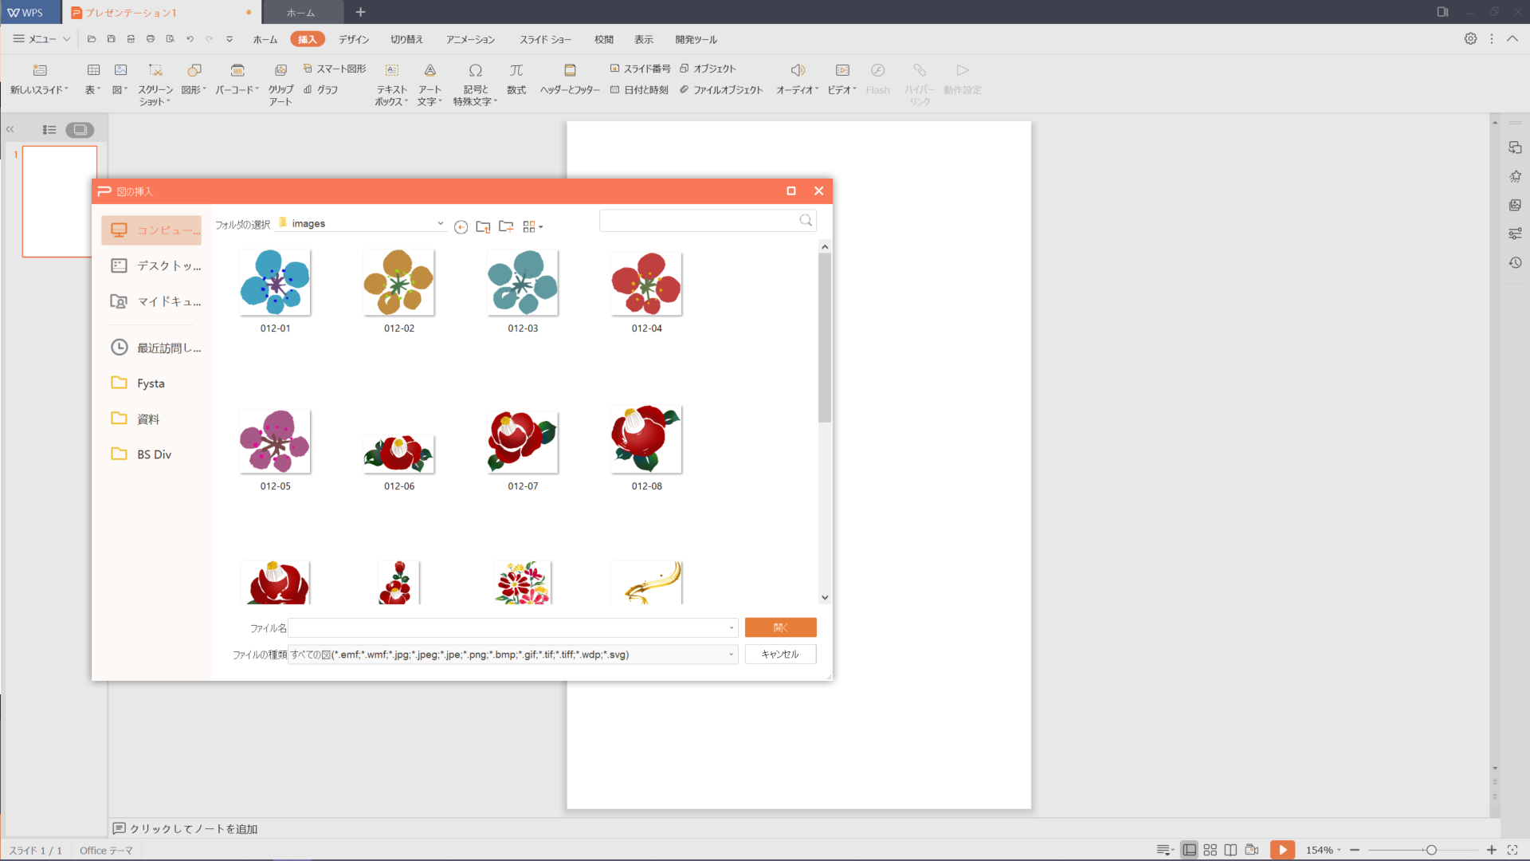Image resolution: width=1530 pixels, height=861 pixels.
Task: Click キャンセル to dismiss dialog
Action: [x=779, y=654]
